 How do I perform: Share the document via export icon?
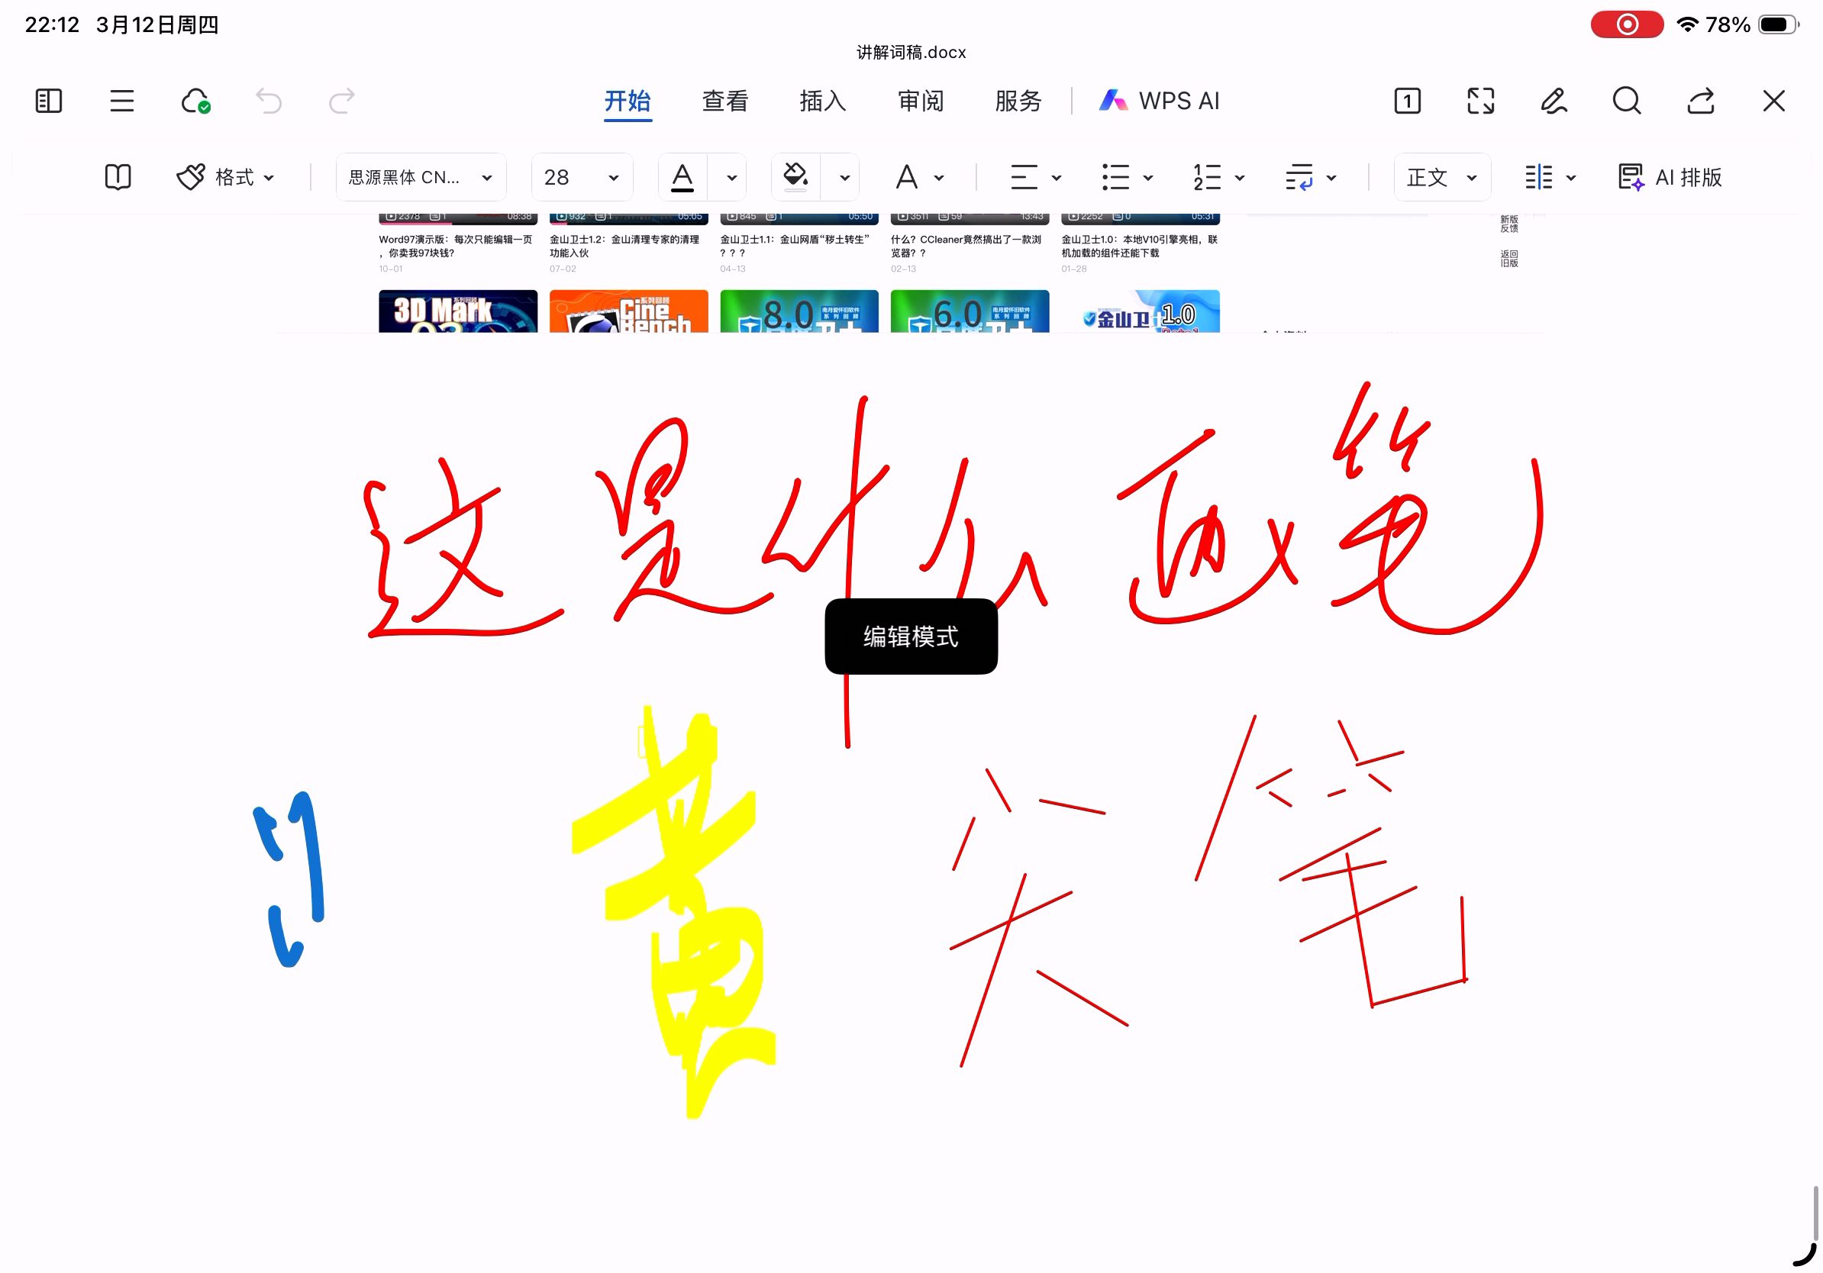(x=1700, y=101)
